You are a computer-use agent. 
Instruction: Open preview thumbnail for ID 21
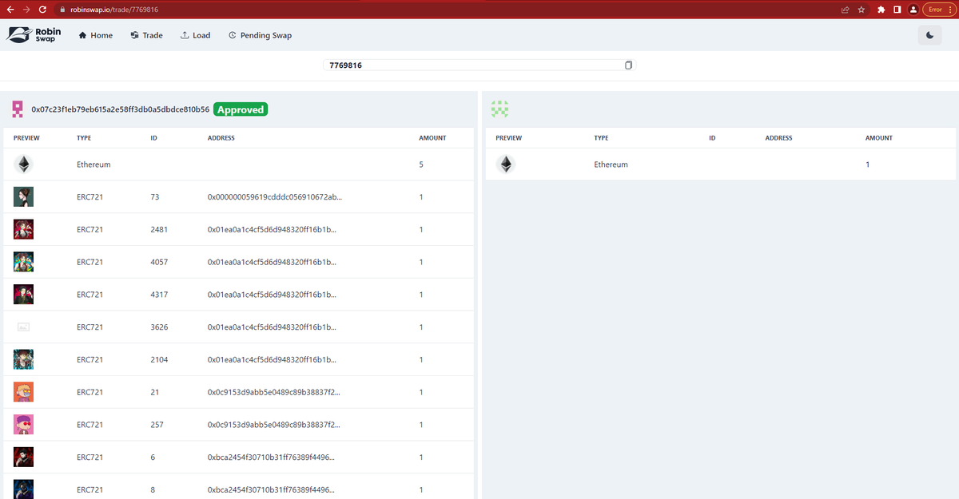(x=23, y=392)
